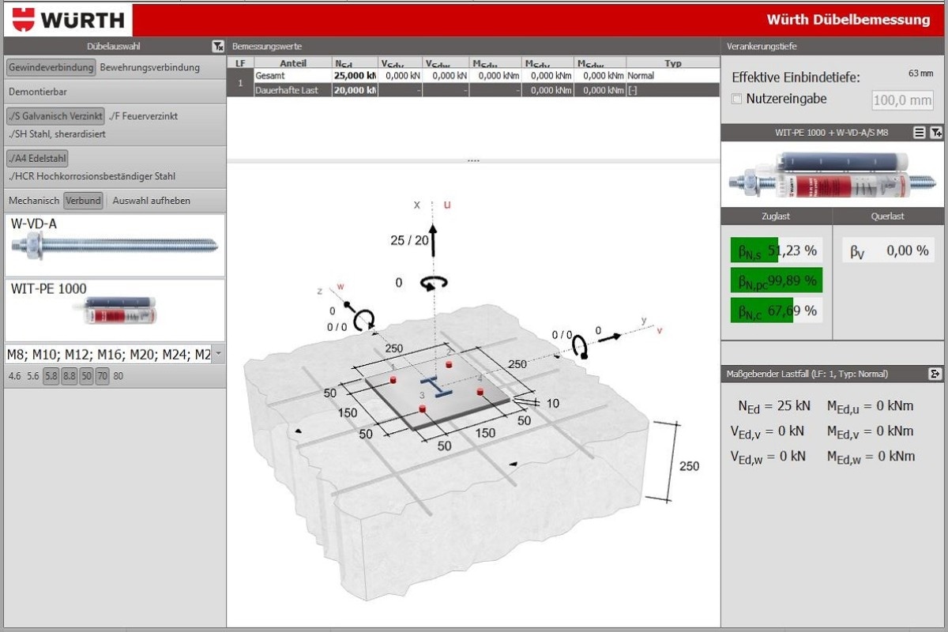Select the Gesamt row cell
Image resolution: width=948 pixels, height=632 pixels.
pyautogui.click(x=292, y=76)
